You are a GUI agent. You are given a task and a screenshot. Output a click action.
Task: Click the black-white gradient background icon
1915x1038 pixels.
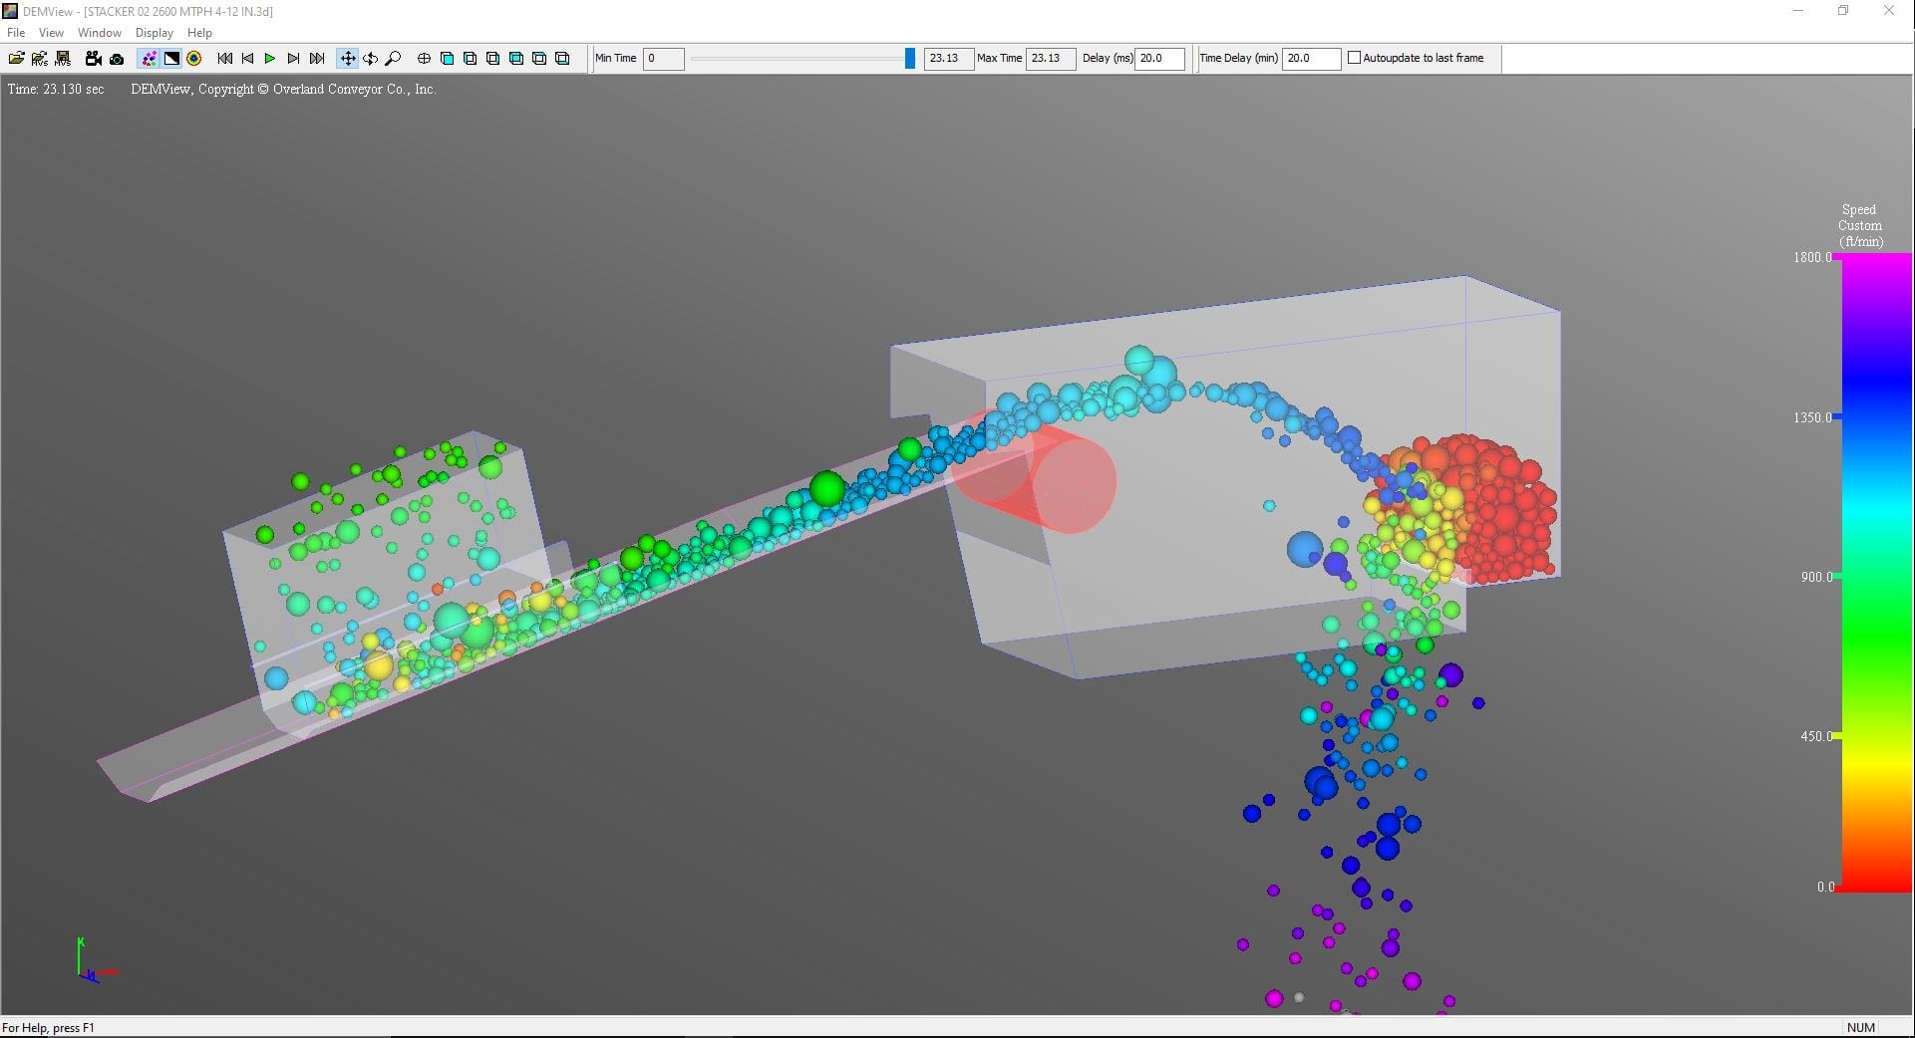(171, 59)
